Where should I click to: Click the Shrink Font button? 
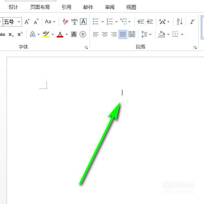[36, 22]
